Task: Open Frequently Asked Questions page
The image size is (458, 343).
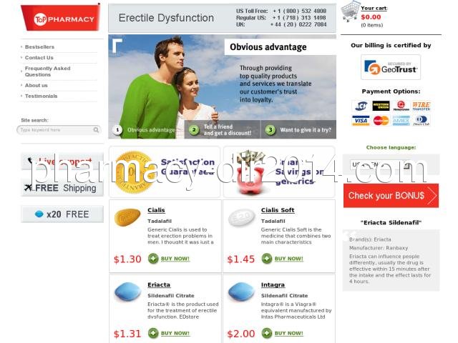Action: [48, 71]
